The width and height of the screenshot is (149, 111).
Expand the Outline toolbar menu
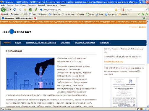coord(81,14)
